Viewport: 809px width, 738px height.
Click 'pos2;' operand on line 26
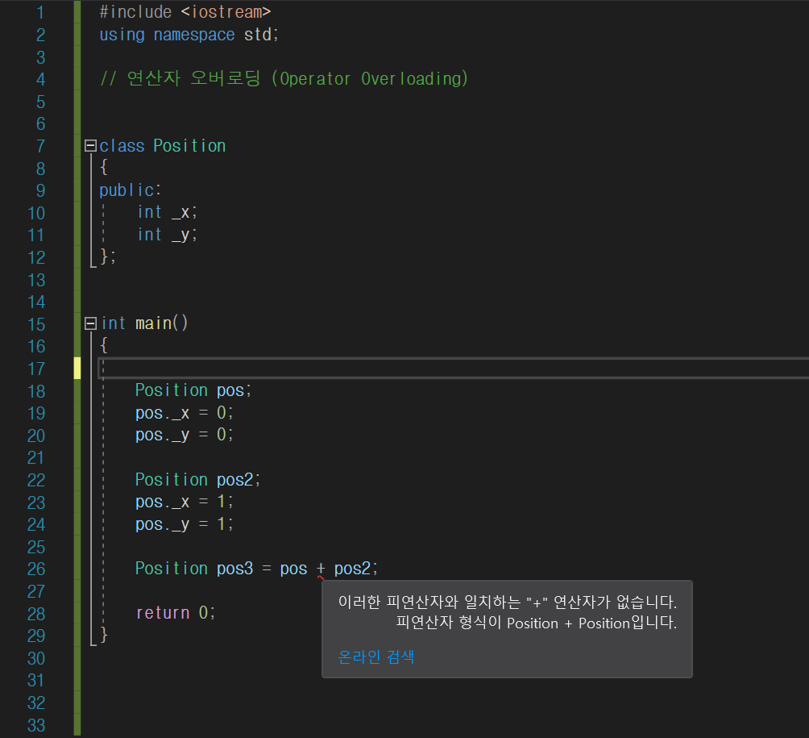point(356,569)
